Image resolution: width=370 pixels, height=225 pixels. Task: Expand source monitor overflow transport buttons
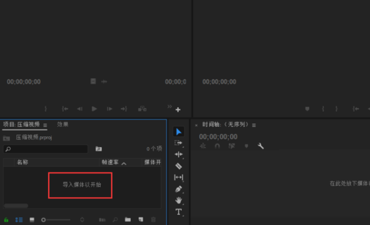coord(170,107)
